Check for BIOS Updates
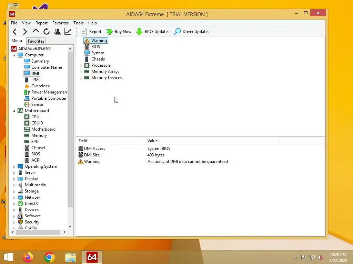This screenshot has height=264, width=353. point(153,32)
